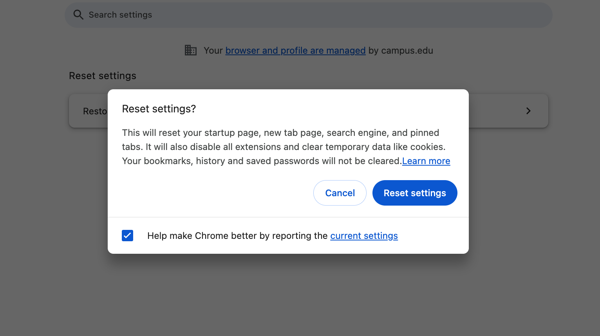The height and width of the screenshot is (336, 600).
Task: Click the Your bookmarks, history and saved passwords sentence
Action: 262,161
